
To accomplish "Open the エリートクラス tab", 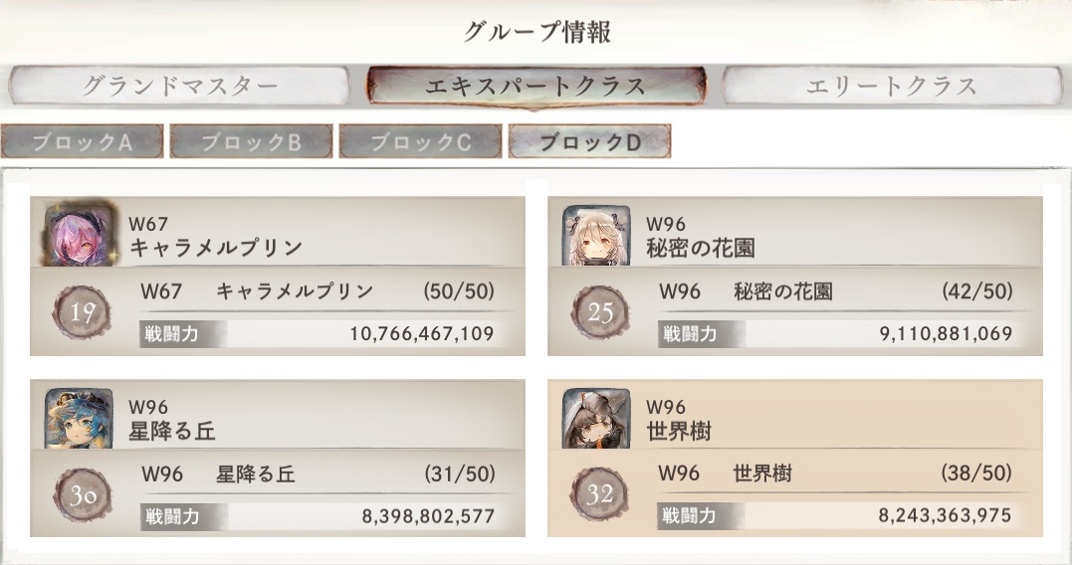I will (891, 86).
